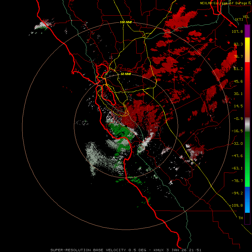The height and width of the screenshot is (252, 252).
Task: Click the -78.7 scale value
Action: pyautogui.click(x=237, y=181)
